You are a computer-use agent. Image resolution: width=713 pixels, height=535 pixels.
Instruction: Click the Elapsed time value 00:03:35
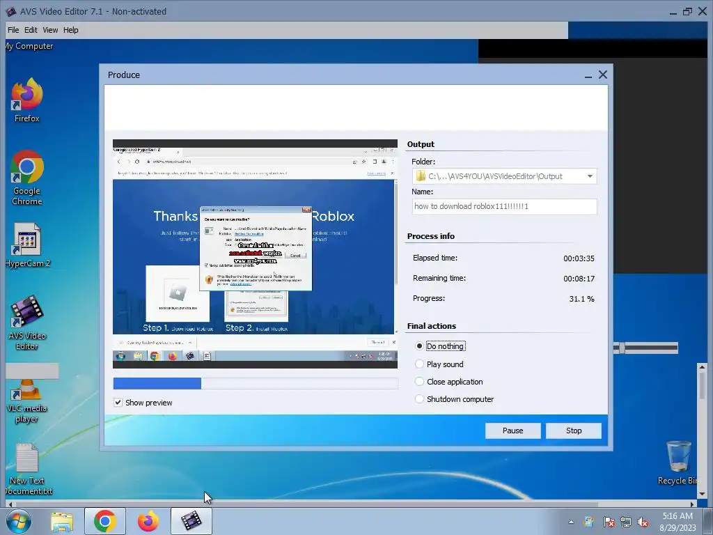point(579,258)
